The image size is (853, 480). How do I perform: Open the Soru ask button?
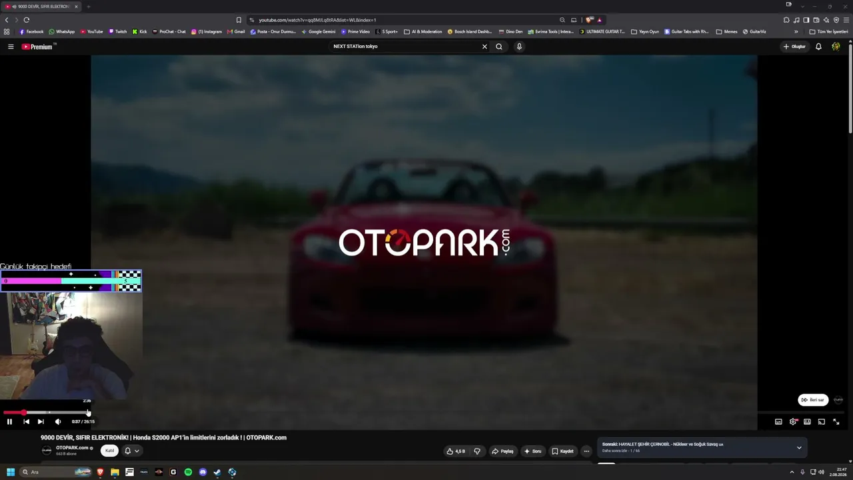[x=532, y=451]
